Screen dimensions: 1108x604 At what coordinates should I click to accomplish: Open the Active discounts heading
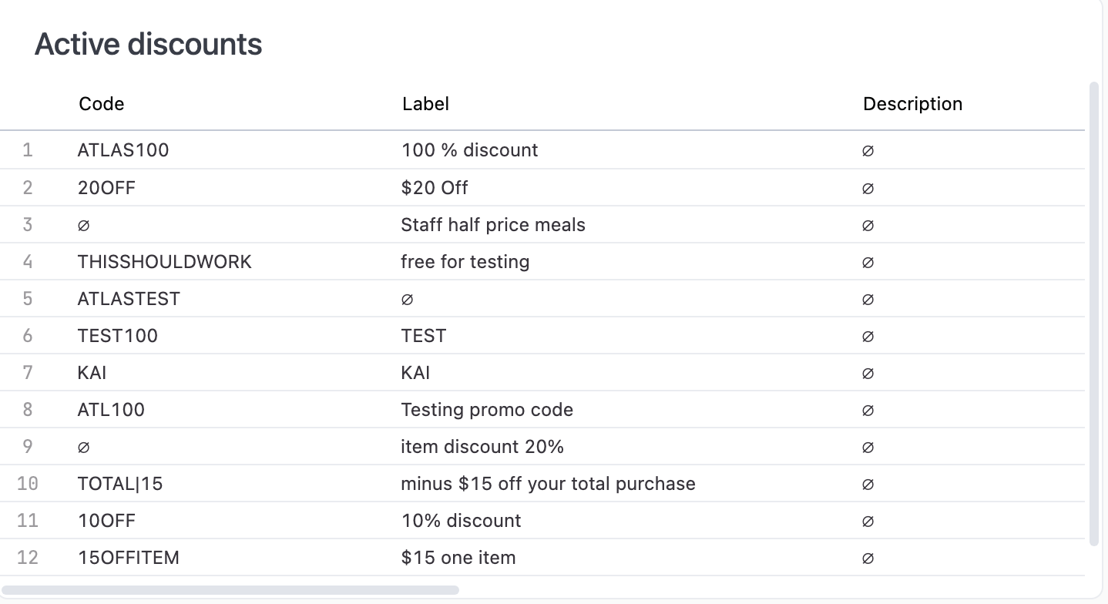point(147,44)
